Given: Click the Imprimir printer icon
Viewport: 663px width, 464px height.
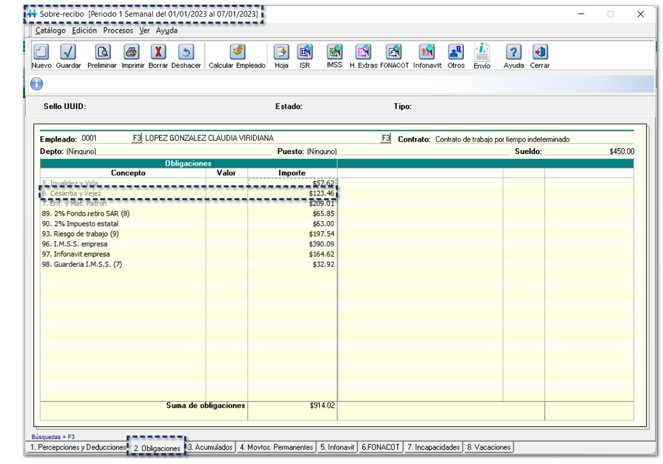Looking at the screenshot, I should 132,53.
